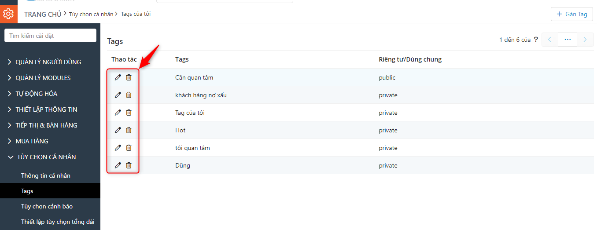The image size is (597, 230).
Task: Go to the previous page arrow
Action: point(550,40)
